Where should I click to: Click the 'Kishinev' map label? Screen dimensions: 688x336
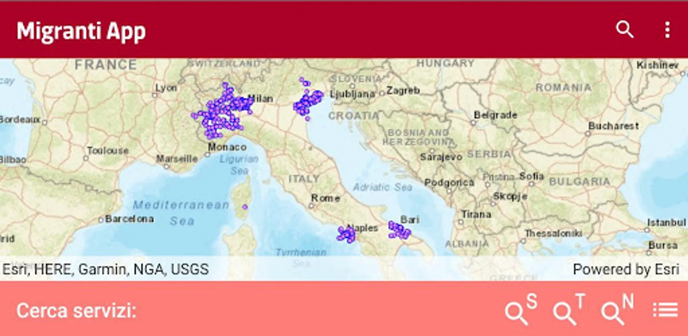click(657, 65)
